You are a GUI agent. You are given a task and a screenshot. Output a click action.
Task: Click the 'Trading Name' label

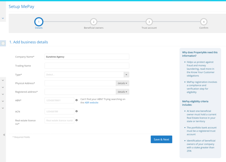(23, 66)
